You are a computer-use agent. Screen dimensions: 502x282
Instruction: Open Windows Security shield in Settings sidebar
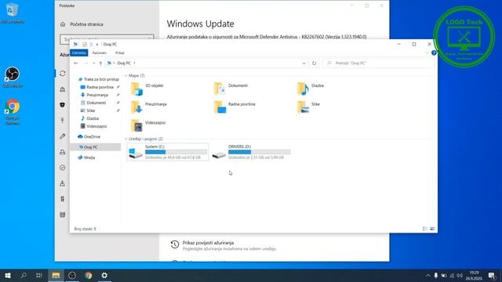63,105
